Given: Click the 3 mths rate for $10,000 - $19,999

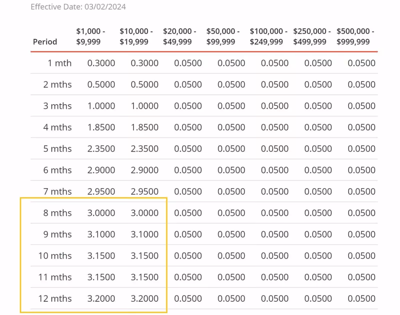Looking at the screenshot, I should coord(144,106).
